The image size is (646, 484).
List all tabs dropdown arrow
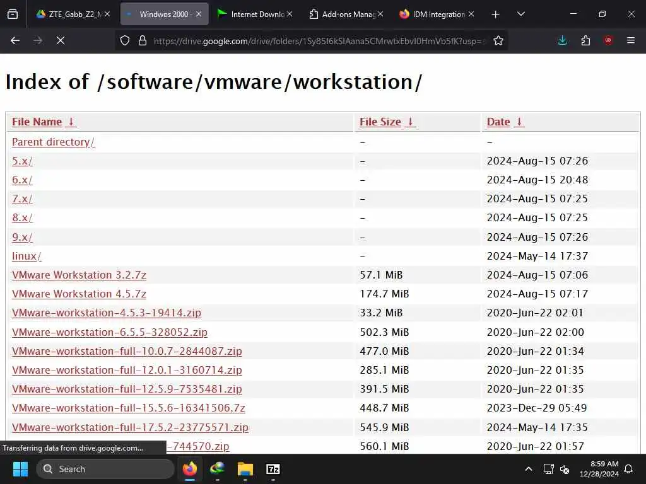pyautogui.click(x=520, y=14)
